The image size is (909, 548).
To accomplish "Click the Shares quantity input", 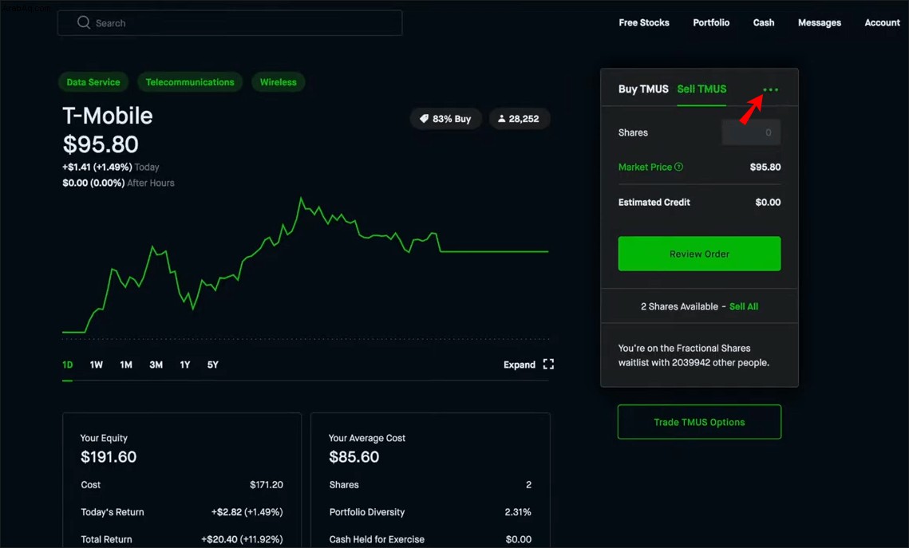I will (x=751, y=132).
